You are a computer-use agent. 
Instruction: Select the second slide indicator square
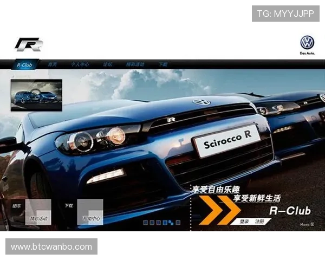pos(152,222)
